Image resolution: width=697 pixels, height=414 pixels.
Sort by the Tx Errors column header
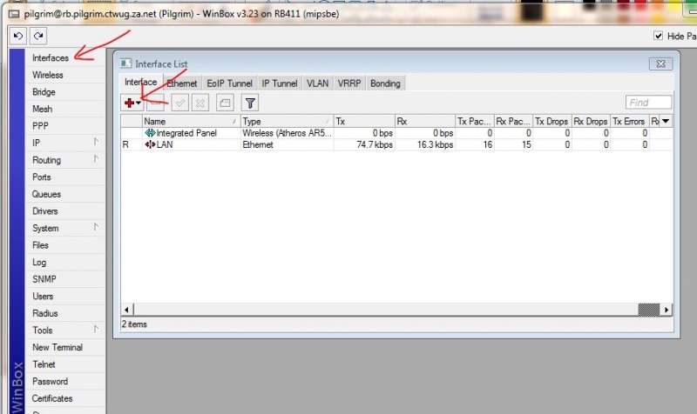[629, 121]
